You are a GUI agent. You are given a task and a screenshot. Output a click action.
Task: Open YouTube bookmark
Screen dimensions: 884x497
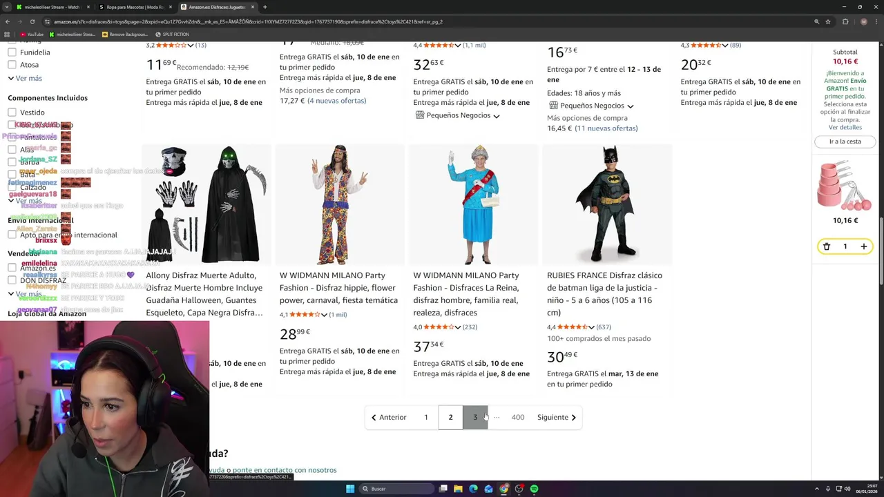tap(32, 34)
